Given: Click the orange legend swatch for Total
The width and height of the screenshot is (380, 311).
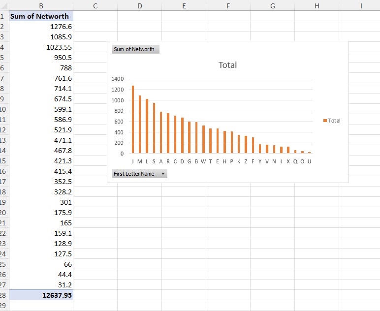Looking at the screenshot, I should coord(325,121).
